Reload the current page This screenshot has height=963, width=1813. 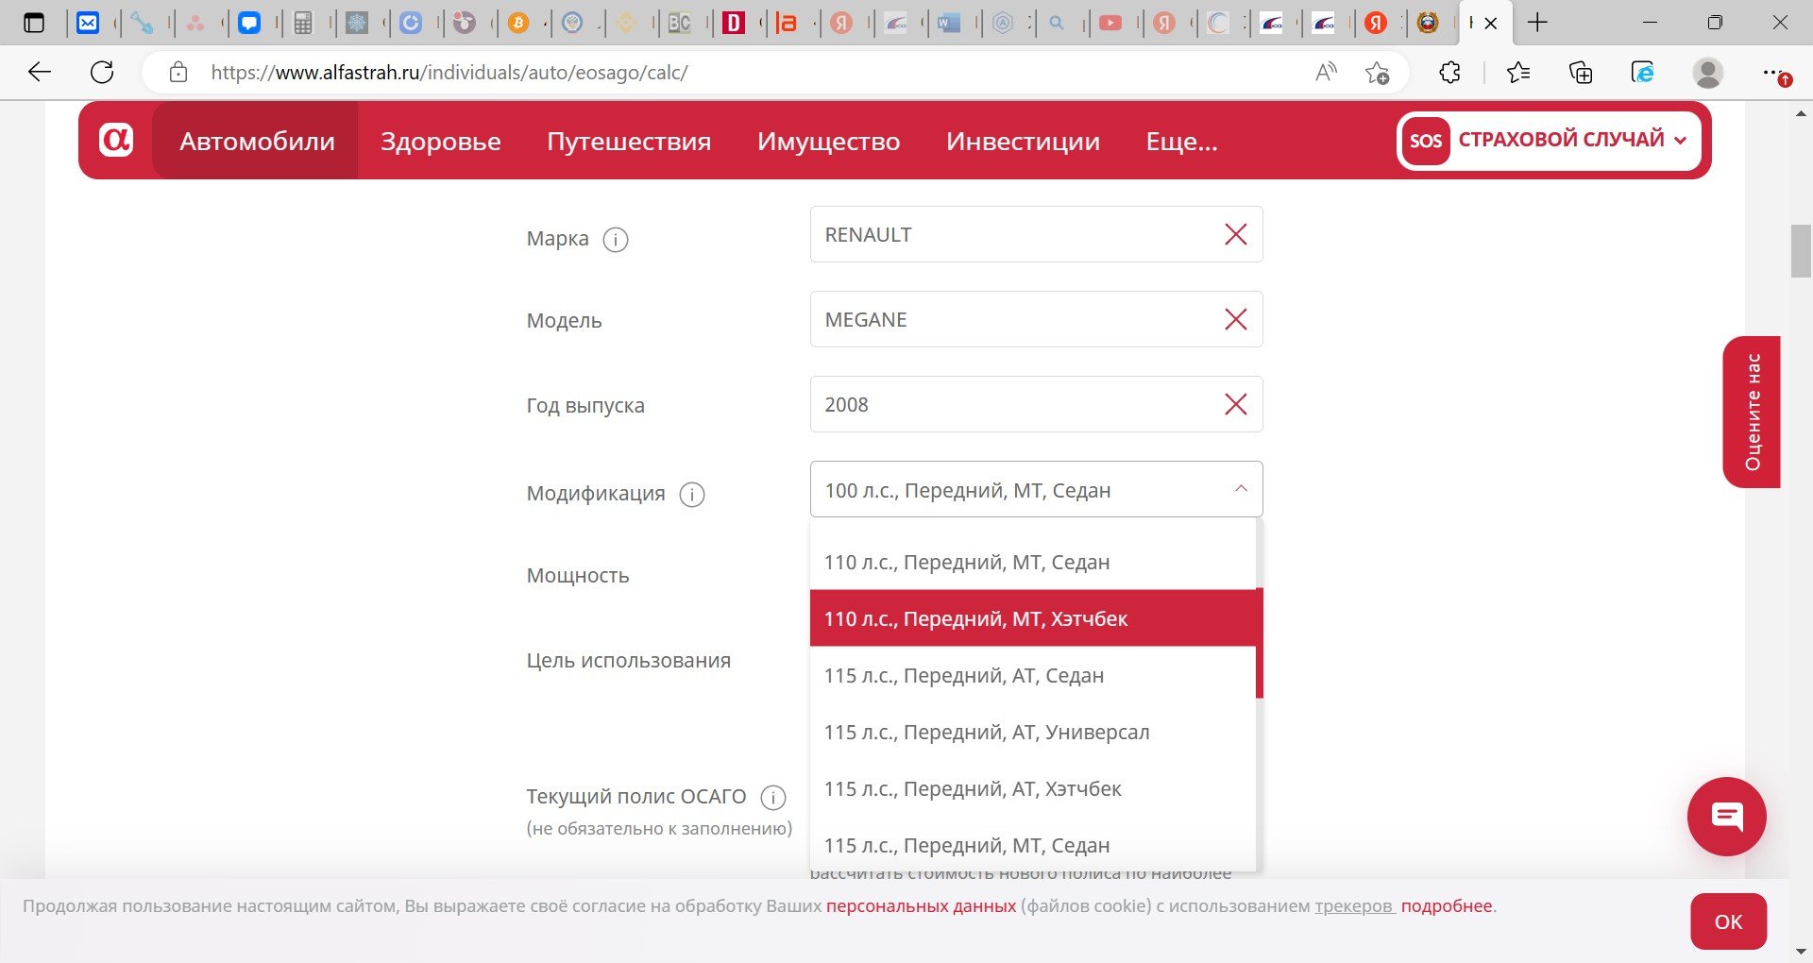102,72
